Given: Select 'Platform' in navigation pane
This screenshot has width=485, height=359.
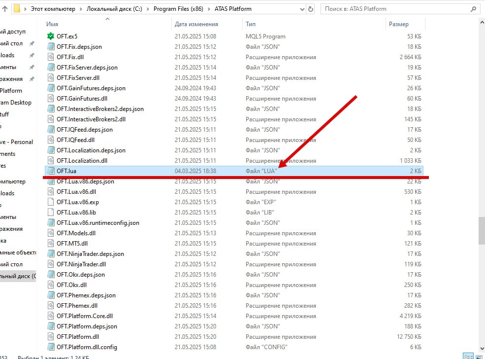Looking at the screenshot, I should click(11, 91).
